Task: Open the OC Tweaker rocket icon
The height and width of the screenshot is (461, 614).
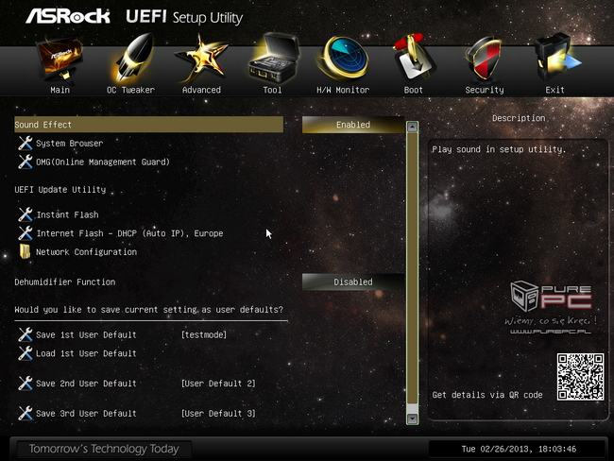Action: tap(131, 58)
